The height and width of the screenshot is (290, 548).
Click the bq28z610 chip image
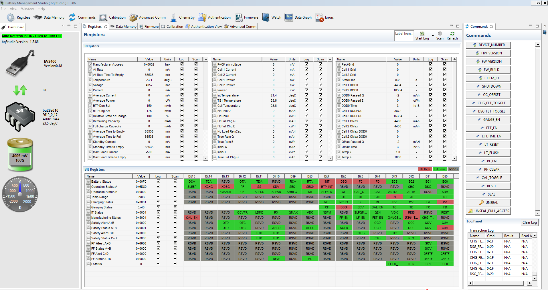tap(20, 117)
